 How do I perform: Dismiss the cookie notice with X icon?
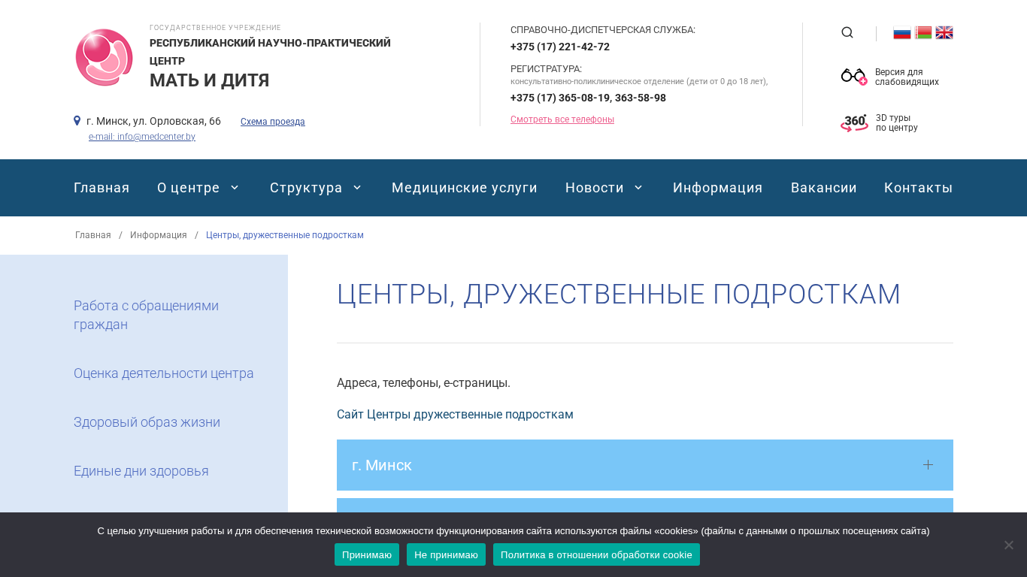(x=1008, y=545)
